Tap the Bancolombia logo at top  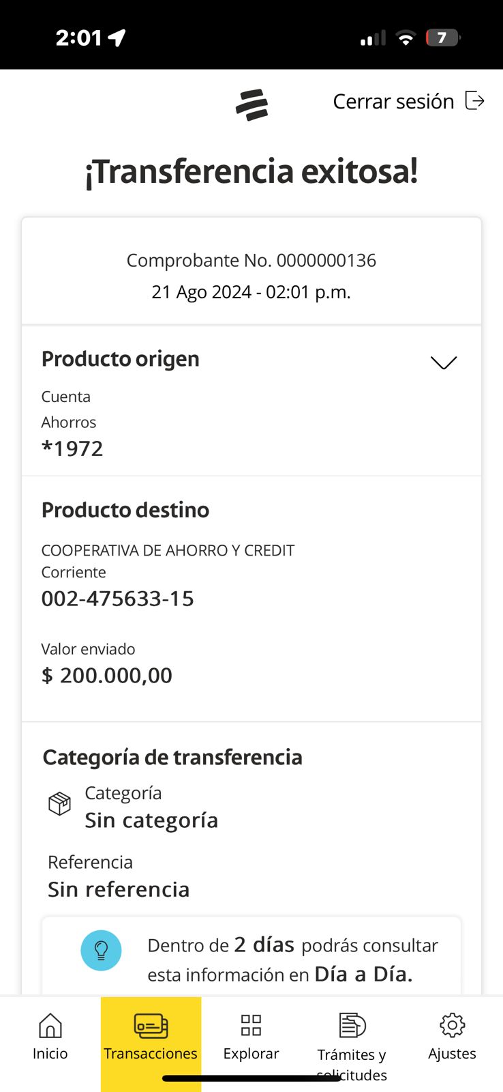(251, 105)
